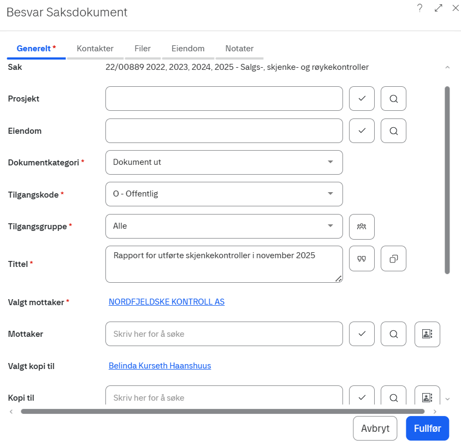The width and height of the screenshot is (461, 446).
Task: Click the search icon next to Eiendom field
Action: click(393, 131)
